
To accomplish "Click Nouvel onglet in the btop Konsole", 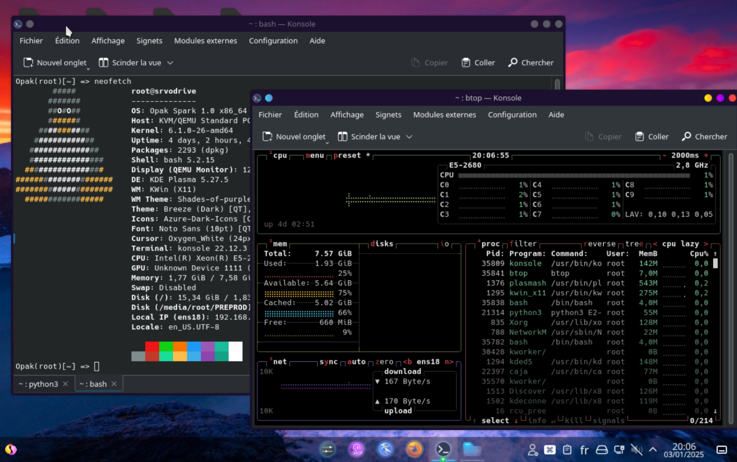I will 294,137.
